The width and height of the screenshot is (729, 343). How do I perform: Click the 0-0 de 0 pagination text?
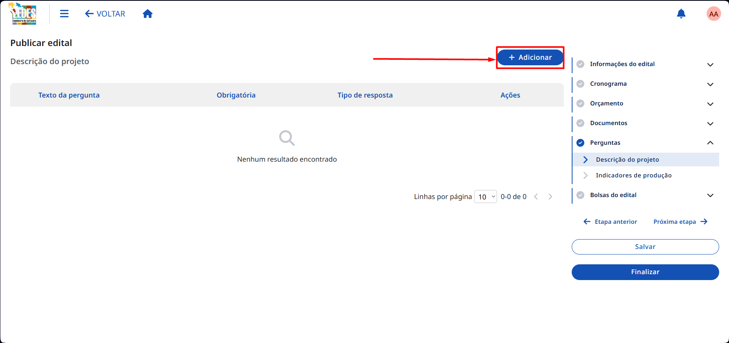(514, 197)
